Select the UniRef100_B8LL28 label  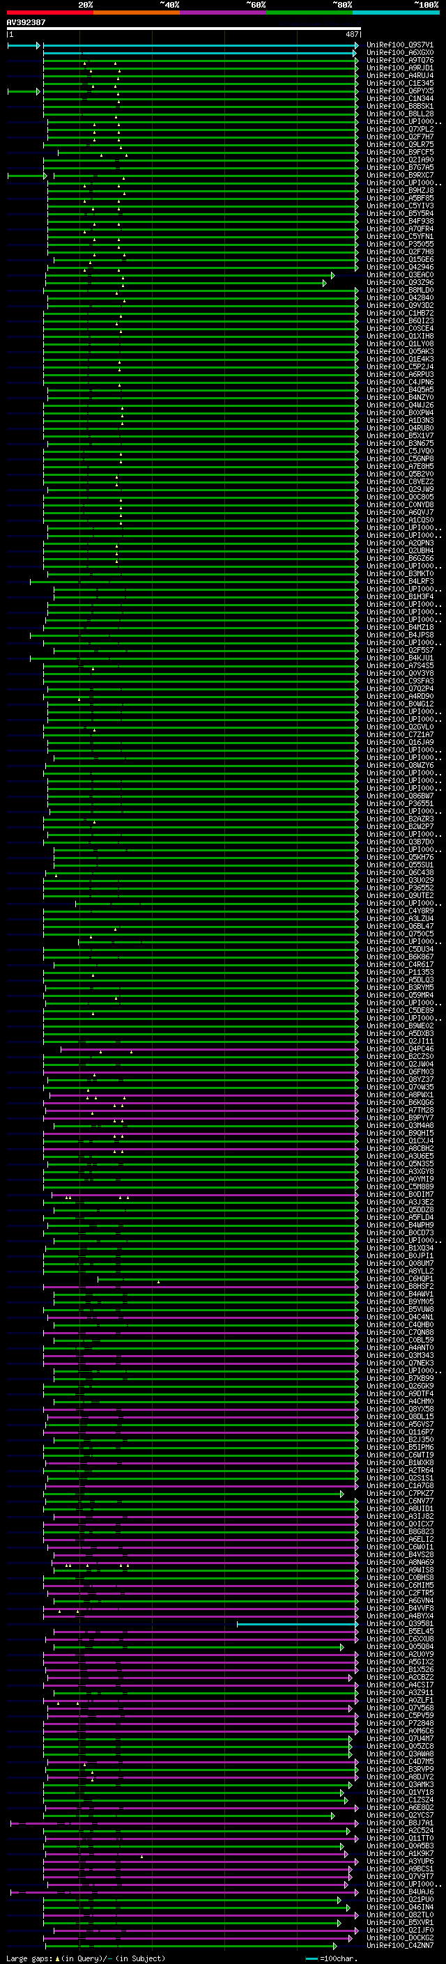point(400,114)
